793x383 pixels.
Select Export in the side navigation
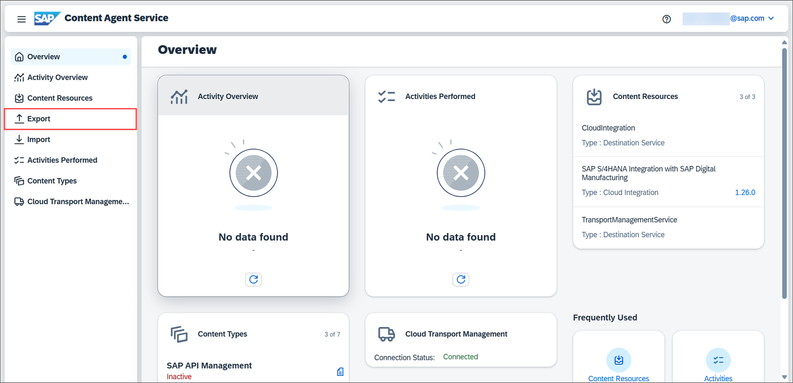(x=70, y=119)
